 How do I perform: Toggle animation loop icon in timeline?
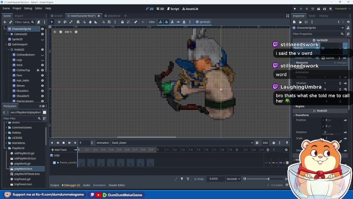pos(286,150)
